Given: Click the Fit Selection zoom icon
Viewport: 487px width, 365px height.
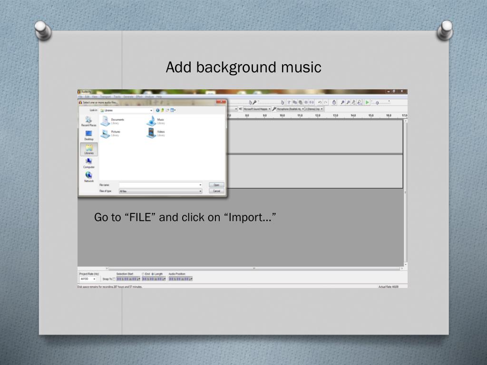Looking at the screenshot, I should pyautogui.click(x=354, y=103).
